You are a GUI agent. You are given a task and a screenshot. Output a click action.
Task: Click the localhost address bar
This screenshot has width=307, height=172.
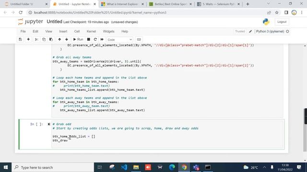147,12
